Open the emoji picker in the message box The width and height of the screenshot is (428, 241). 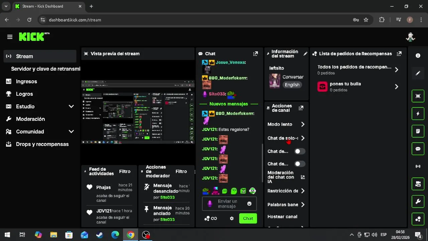249,204
